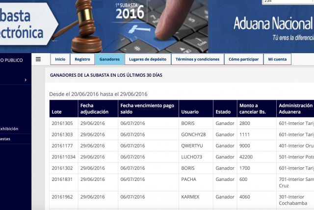314x210 pixels.
Task: Expand the sidebar chevron arrow
Action: pos(26,80)
